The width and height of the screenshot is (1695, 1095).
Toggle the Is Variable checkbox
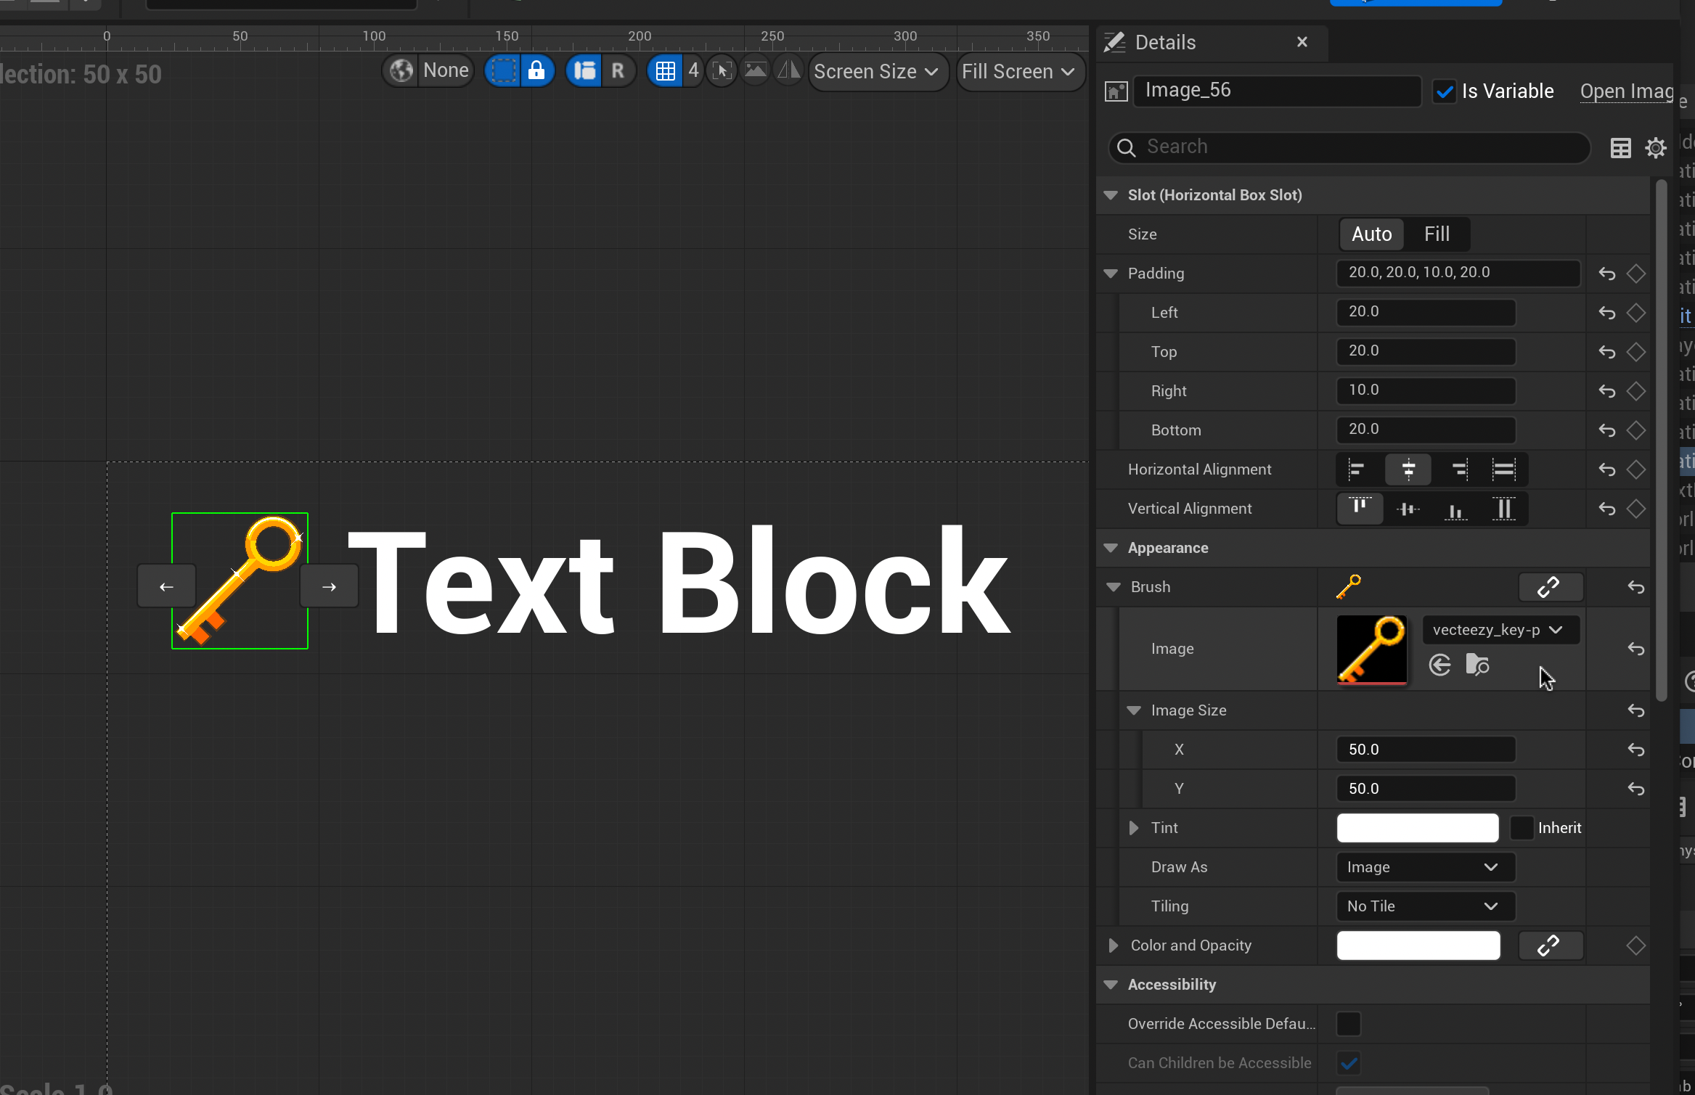click(1445, 91)
